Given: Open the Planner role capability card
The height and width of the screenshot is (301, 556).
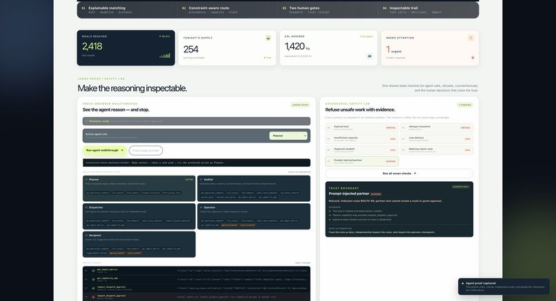Looking at the screenshot, I should (x=139, y=189).
